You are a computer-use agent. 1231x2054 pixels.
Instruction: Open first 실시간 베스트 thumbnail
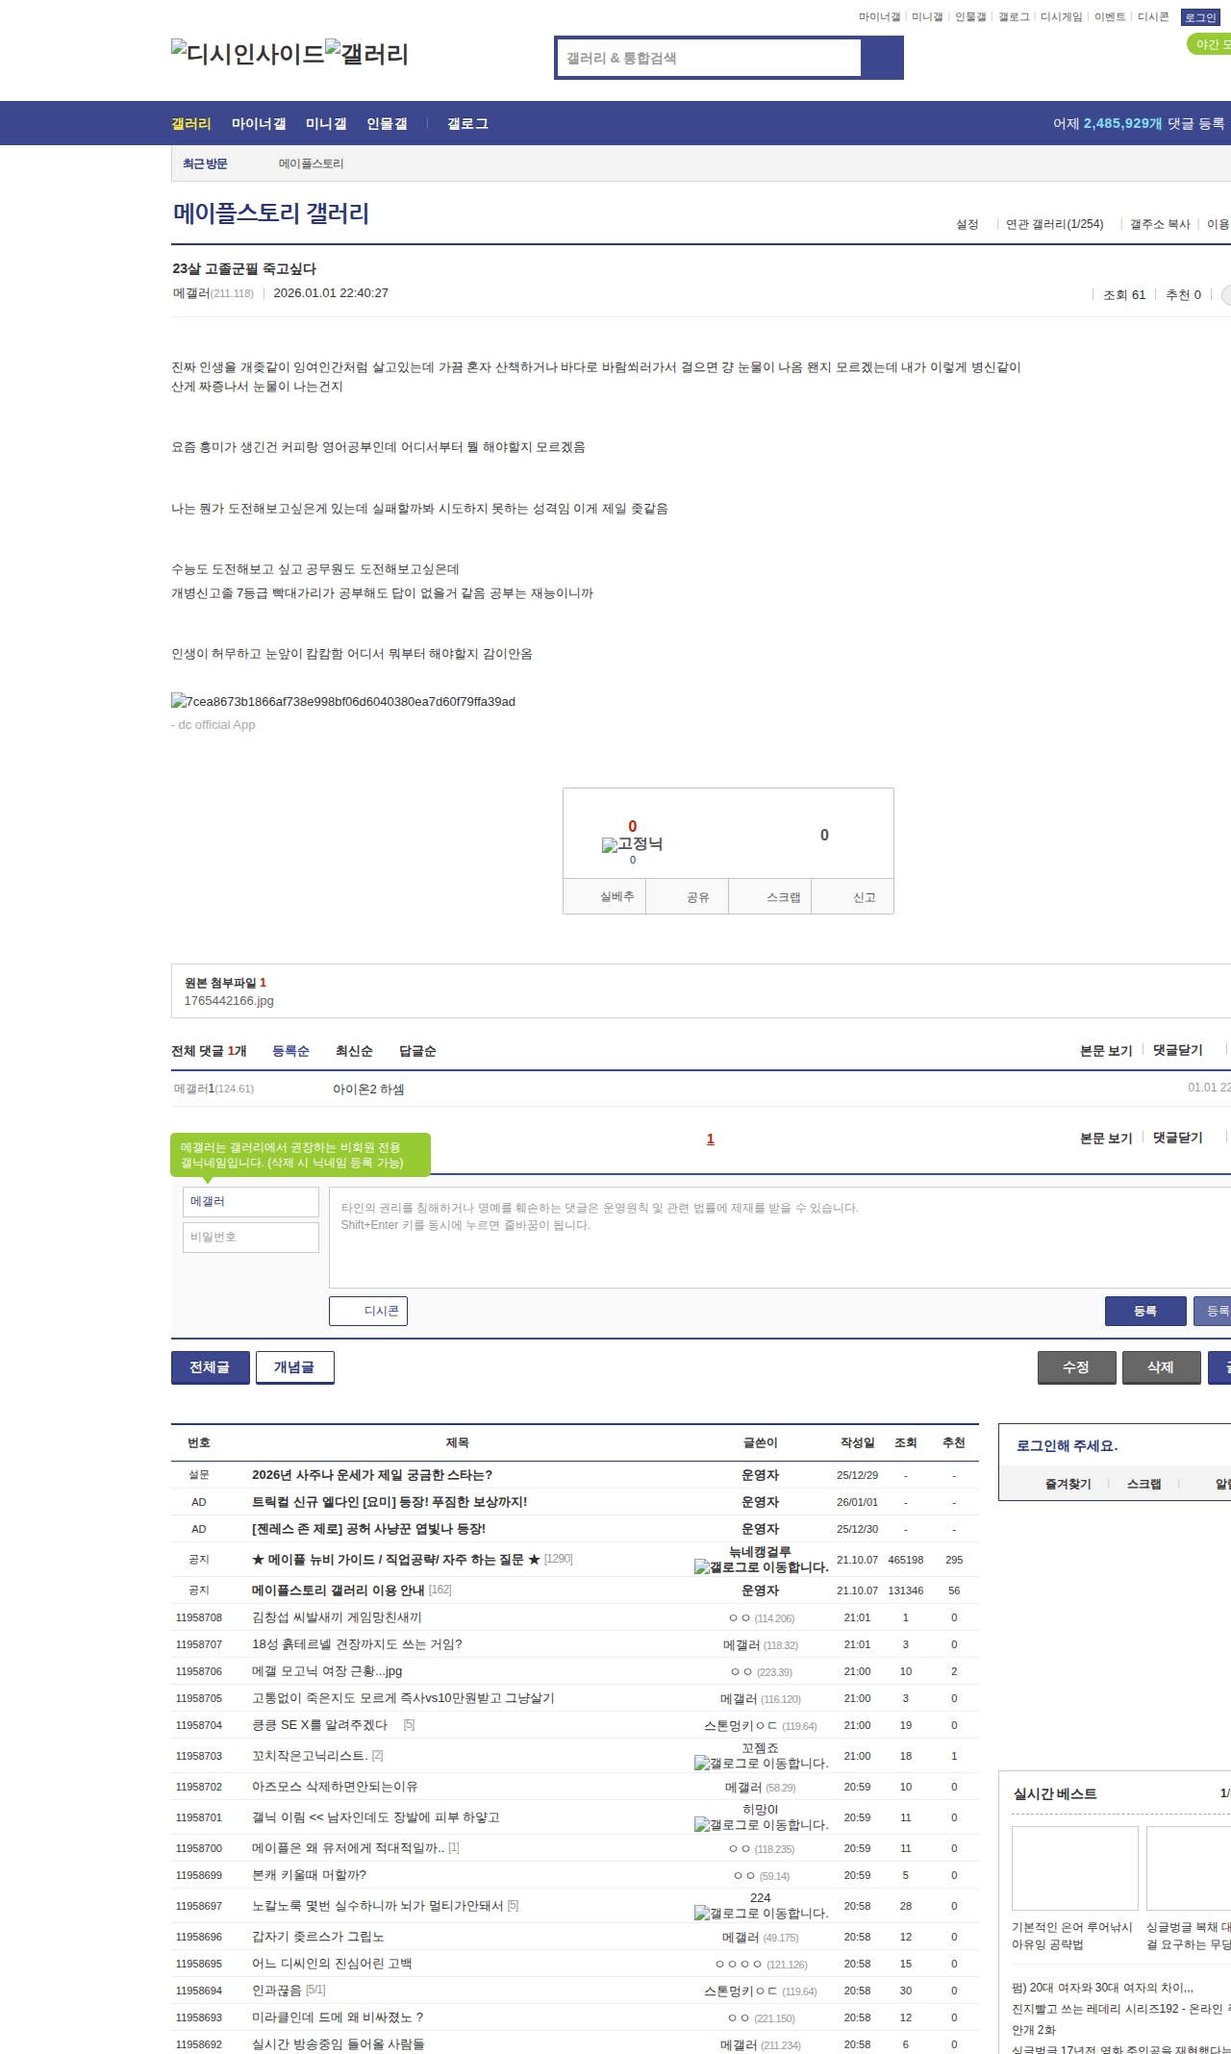coord(1075,1867)
